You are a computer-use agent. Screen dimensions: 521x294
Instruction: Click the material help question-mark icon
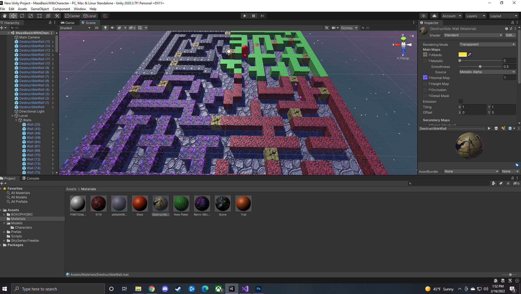(506, 29)
